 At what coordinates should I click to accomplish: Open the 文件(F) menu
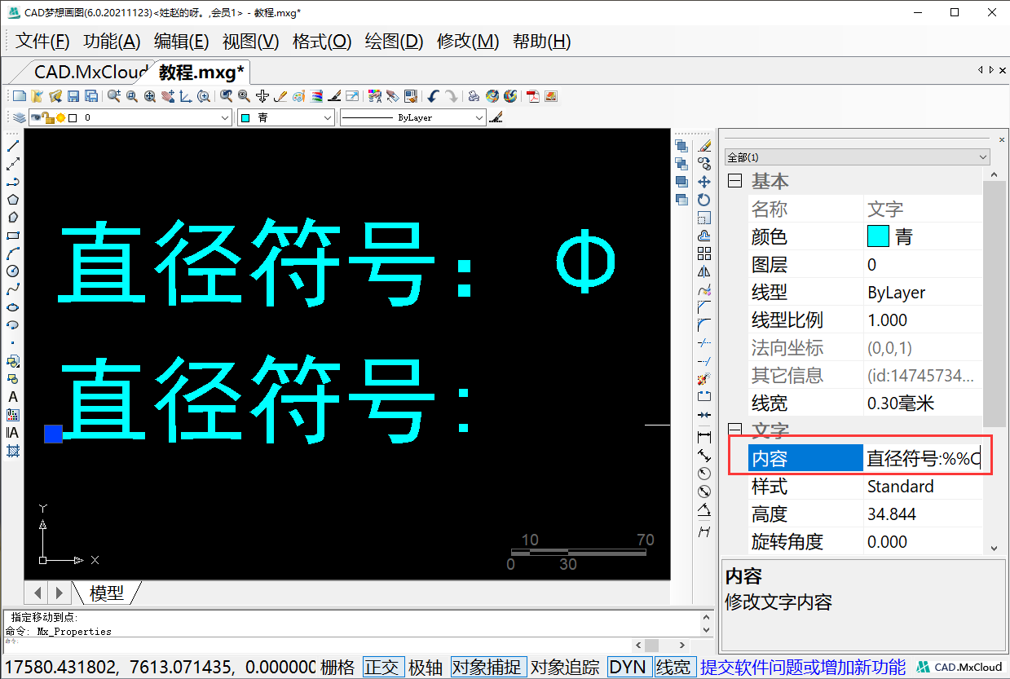pos(43,42)
